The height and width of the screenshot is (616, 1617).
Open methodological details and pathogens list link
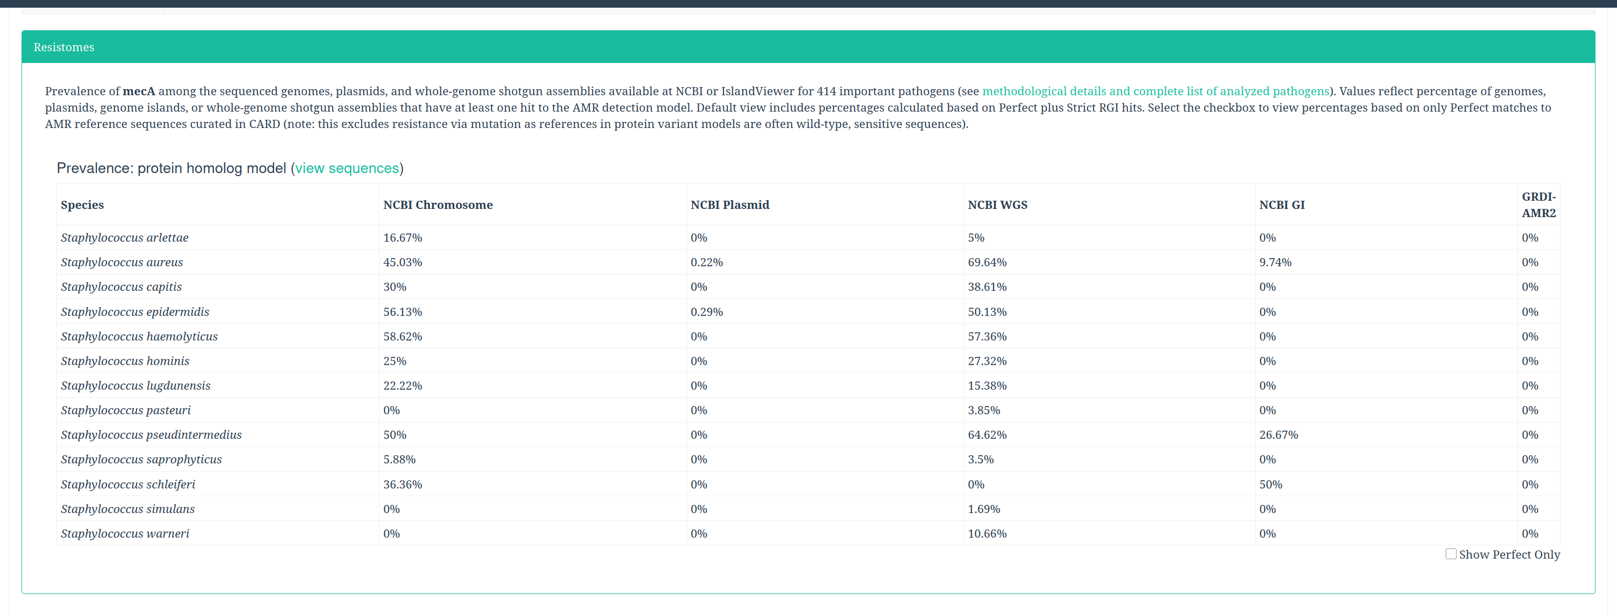pos(1156,91)
